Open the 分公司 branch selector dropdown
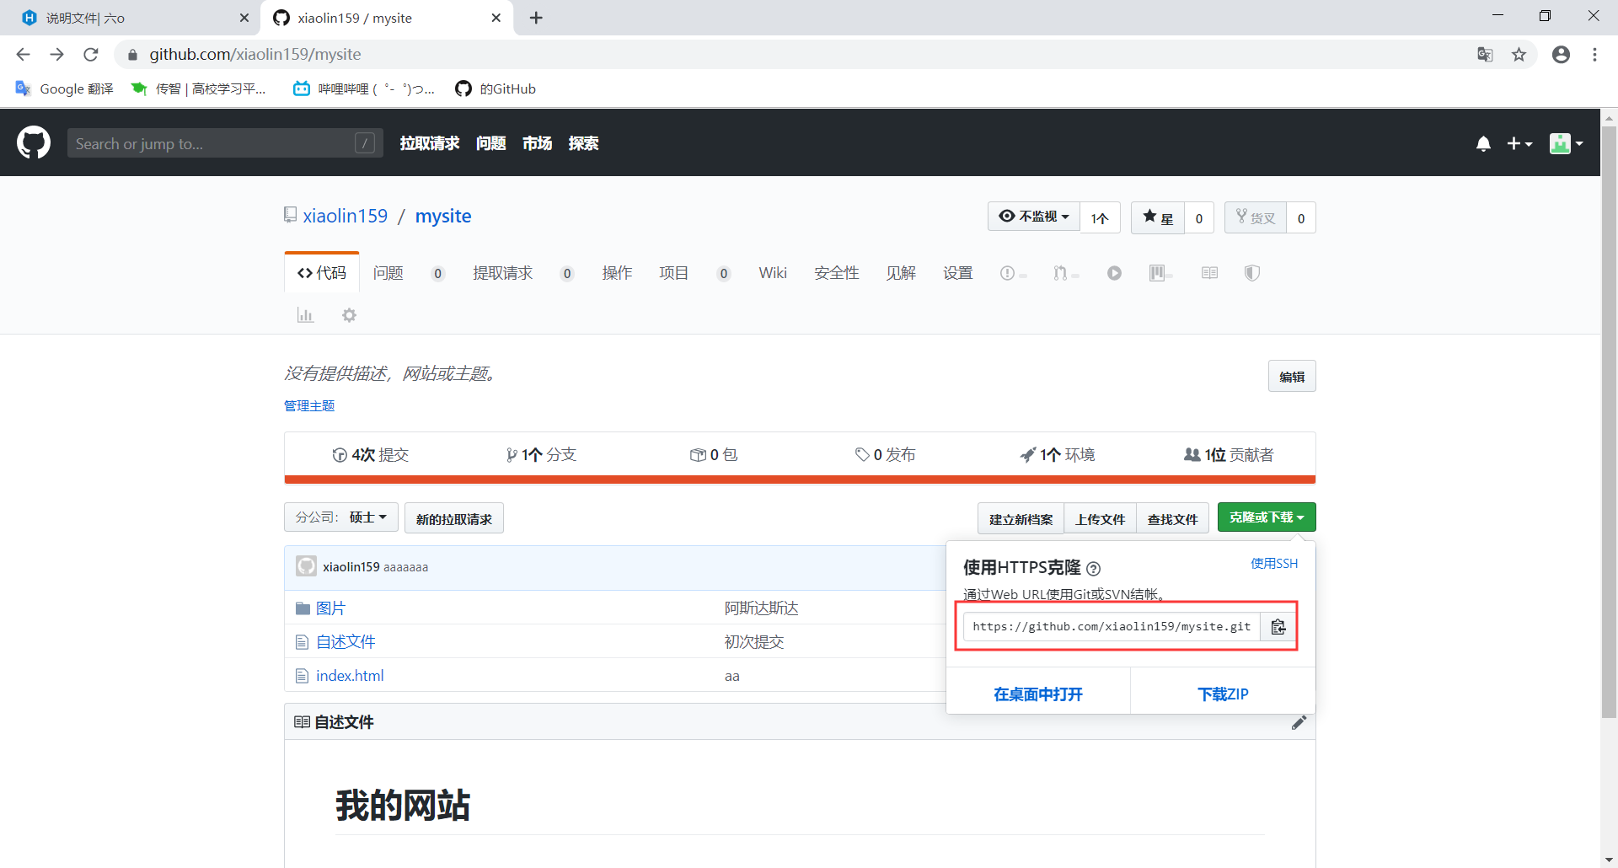This screenshot has width=1618, height=868. click(x=341, y=517)
